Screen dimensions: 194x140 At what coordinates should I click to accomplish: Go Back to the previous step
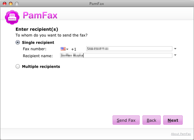click(x=151, y=120)
